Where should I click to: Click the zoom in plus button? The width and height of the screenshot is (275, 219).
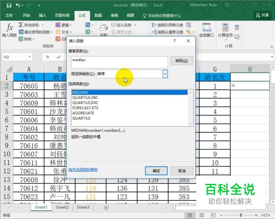pyautogui.click(x=256, y=215)
